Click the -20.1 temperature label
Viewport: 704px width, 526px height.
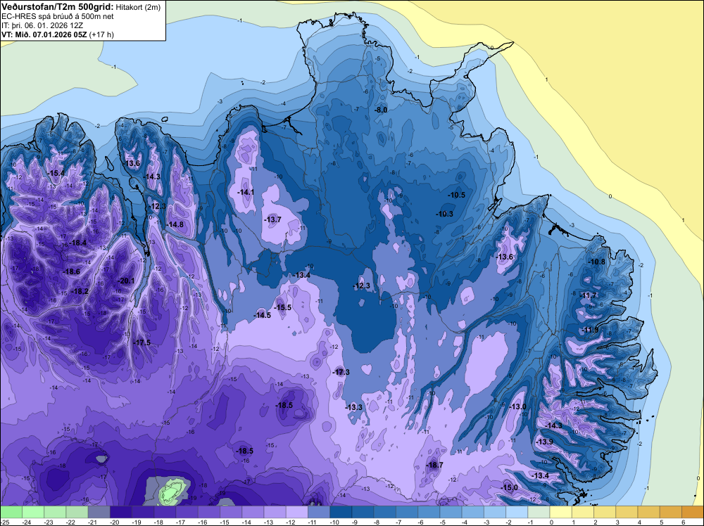pyautogui.click(x=126, y=281)
